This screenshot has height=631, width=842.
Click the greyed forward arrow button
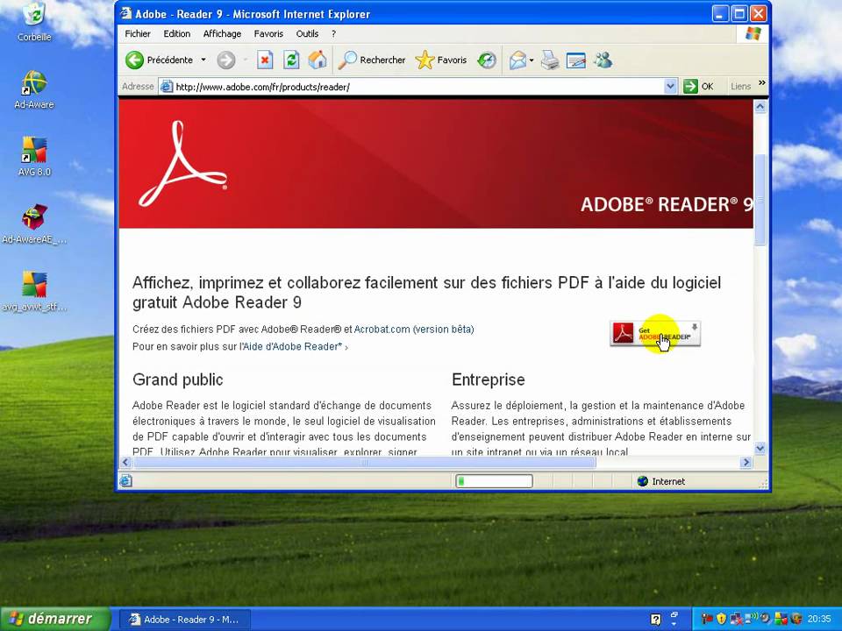[x=226, y=60]
